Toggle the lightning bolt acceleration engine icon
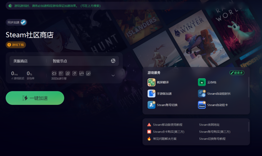This screenshot has width=262, height=156. (75, 73)
